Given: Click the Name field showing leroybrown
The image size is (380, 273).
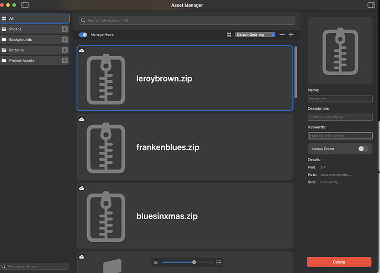Looking at the screenshot, I should tap(340, 99).
